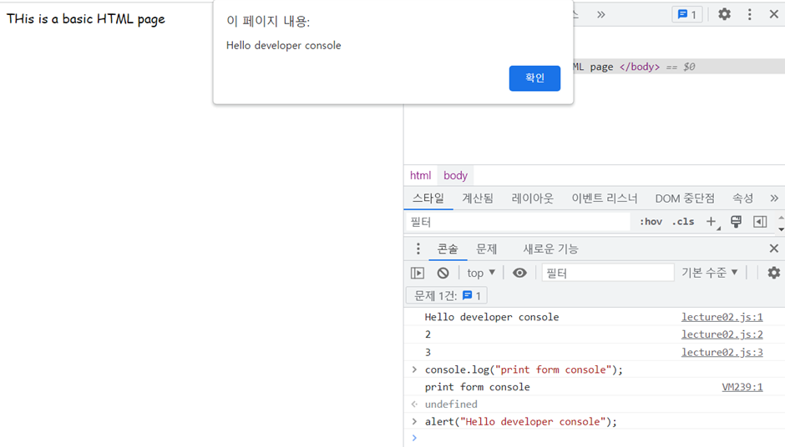785x447 pixels.
Task: Switch to 계산됨 tab
Action: 478,198
